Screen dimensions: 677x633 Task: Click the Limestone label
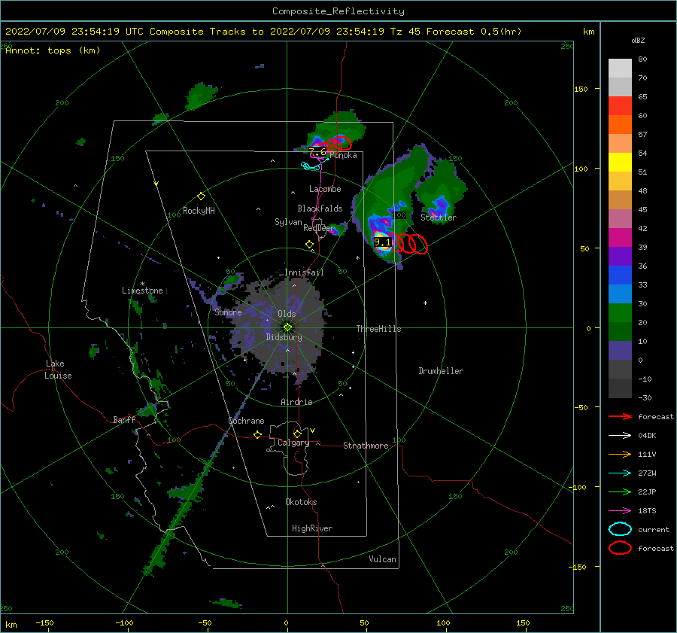pyautogui.click(x=142, y=291)
